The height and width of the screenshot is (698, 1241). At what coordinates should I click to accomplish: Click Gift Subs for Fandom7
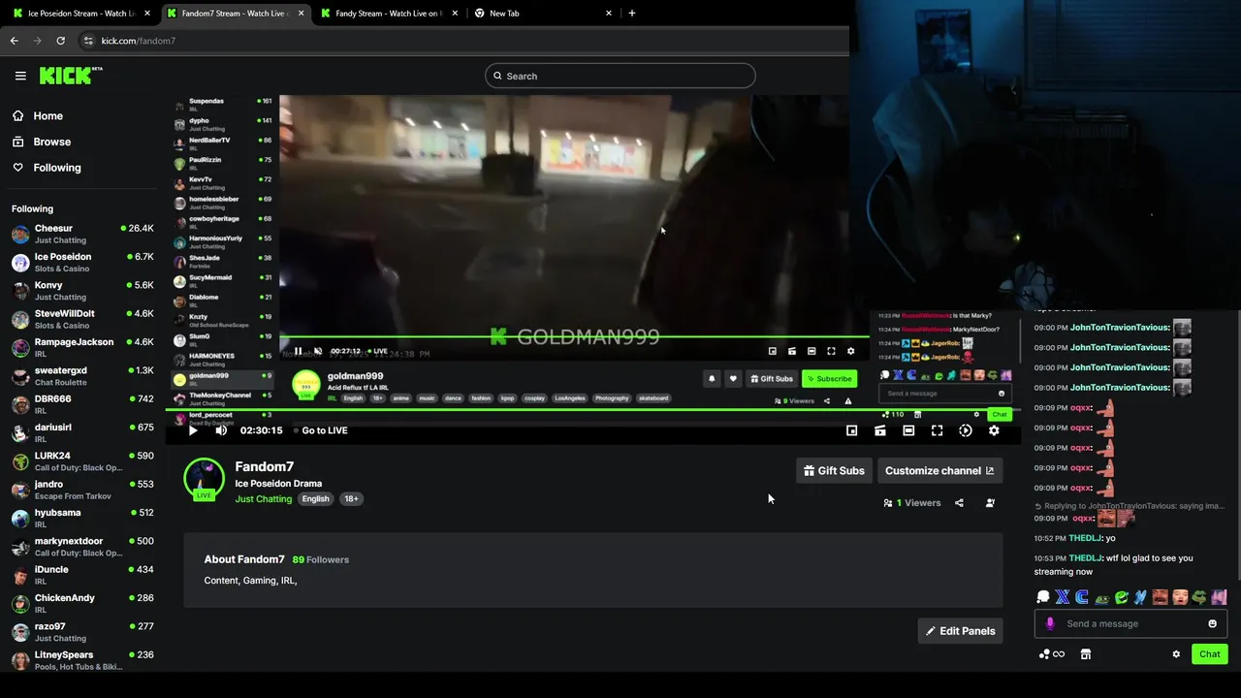click(834, 471)
